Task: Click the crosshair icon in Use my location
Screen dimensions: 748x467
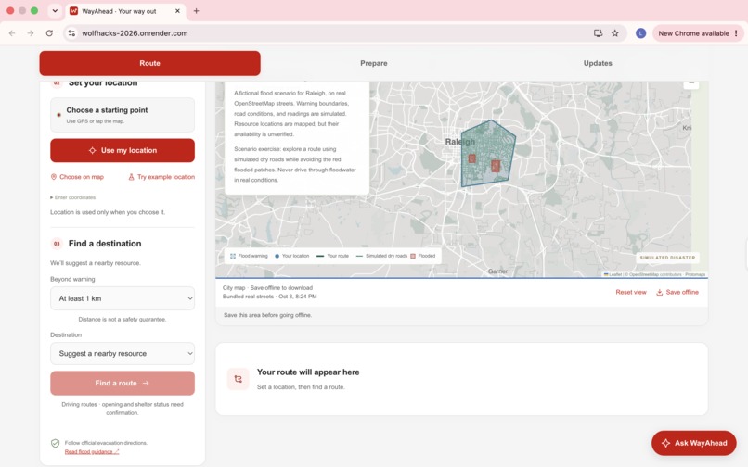Action: tap(92, 150)
